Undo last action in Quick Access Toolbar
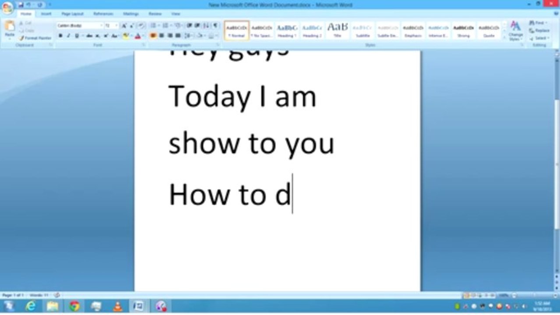This screenshot has width=560, height=315. click(29, 5)
